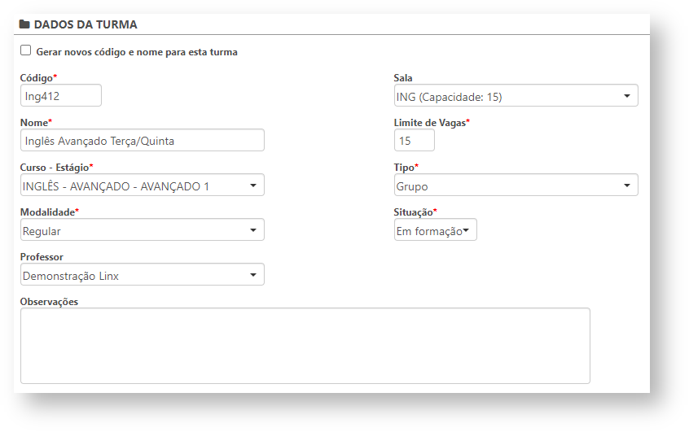Click the folder icon beside DADOS DA TURMA
Image resolution: width=689 pixels, height=432 pixels.
click(24, 24)
